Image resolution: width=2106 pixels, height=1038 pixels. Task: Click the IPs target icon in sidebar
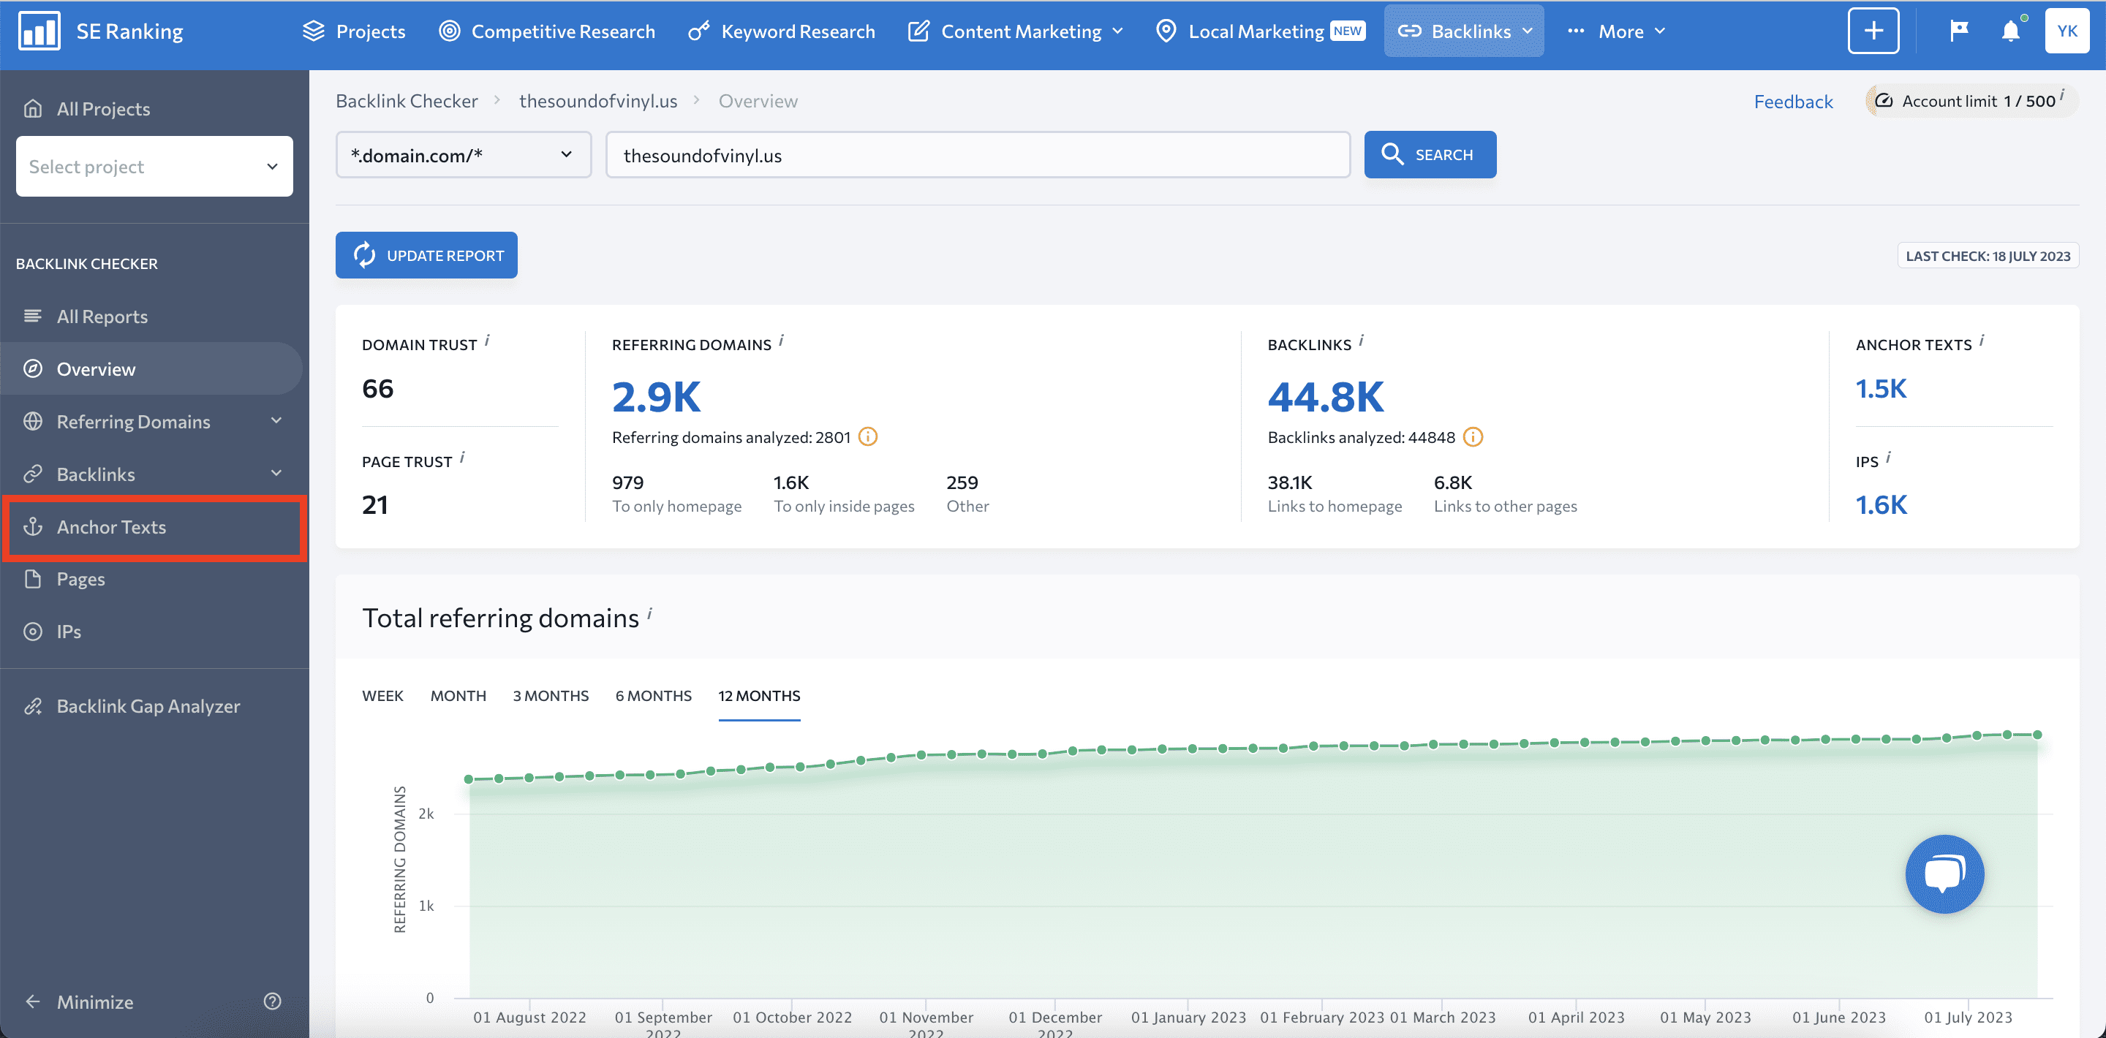coord(33,632)
